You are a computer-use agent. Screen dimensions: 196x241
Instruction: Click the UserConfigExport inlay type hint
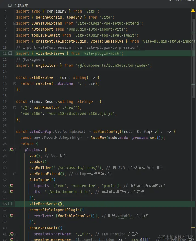70,132
